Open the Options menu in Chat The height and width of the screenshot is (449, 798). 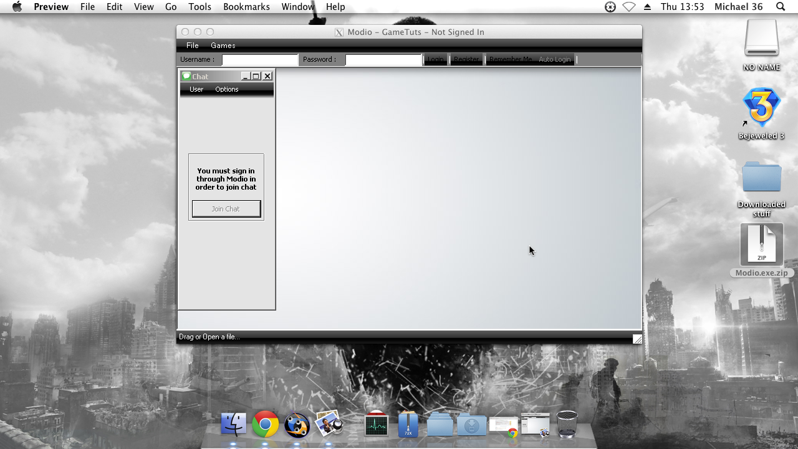click(227, 89)
